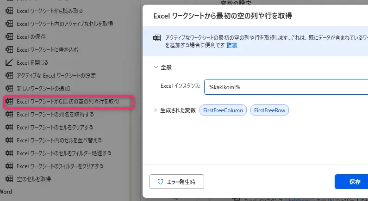368x201 pixels.
Task: Click the 空のセルを取得 action icon
Action: coord(9,178)
